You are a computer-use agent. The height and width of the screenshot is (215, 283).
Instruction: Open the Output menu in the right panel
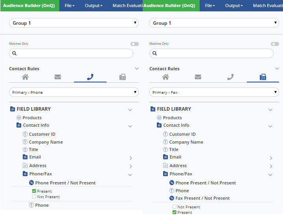coord(235,5)
